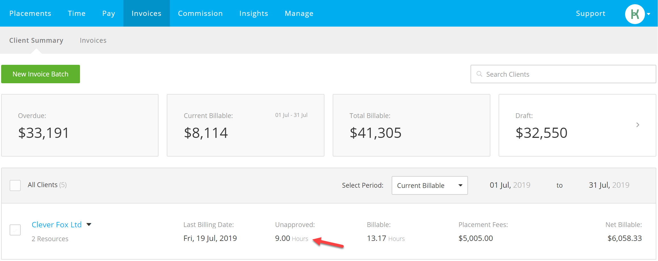Viewport: 658px width, 261px height.
Task: Open the Clever Fox Ltd client link
Action: click(x=57, y=224)
